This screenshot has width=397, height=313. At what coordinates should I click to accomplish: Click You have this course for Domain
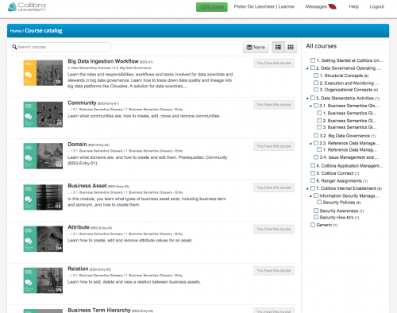coord(274,146)
